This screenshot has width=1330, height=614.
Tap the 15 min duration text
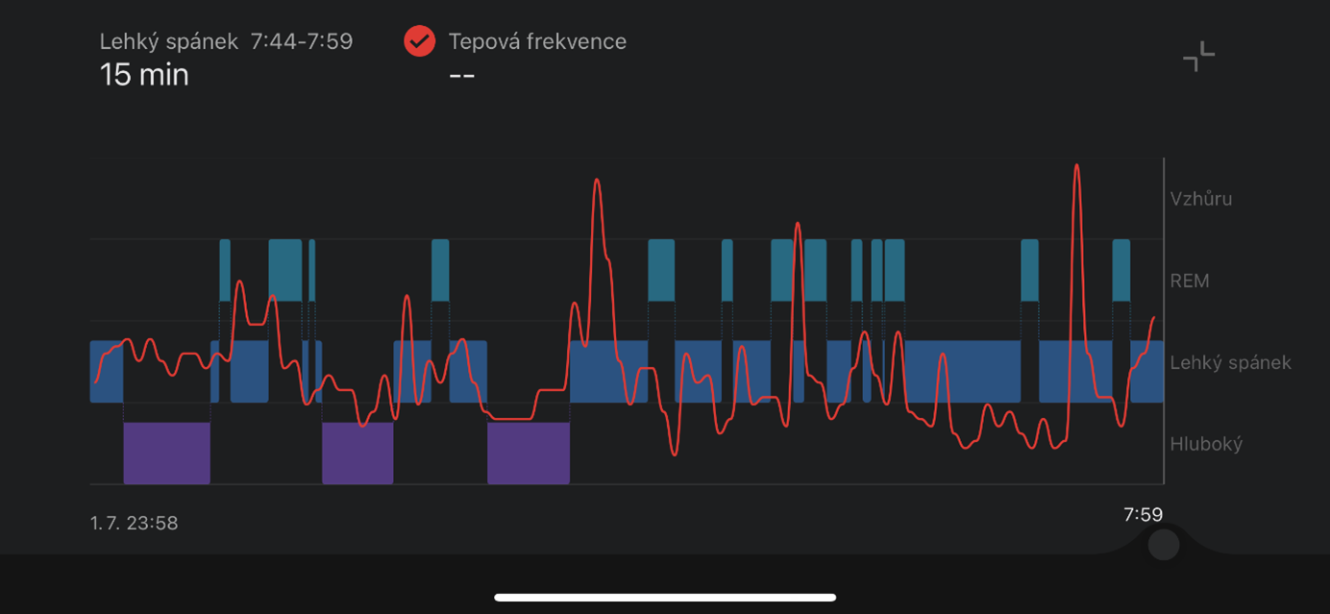click(144, 75)
